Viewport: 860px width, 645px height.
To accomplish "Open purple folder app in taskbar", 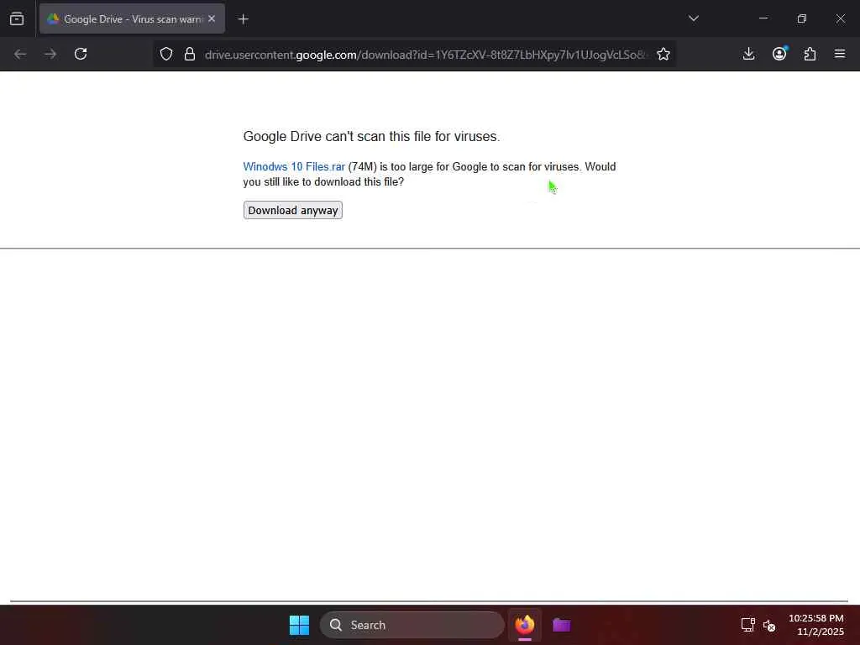I will (562, 625).
